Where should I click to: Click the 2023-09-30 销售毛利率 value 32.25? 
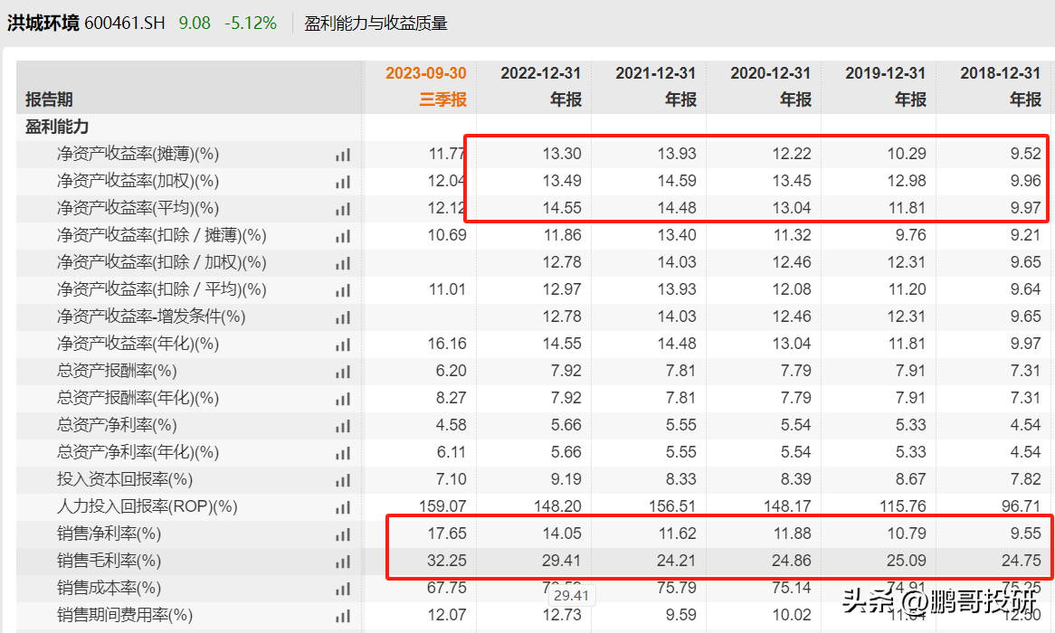tap(447, 561)
